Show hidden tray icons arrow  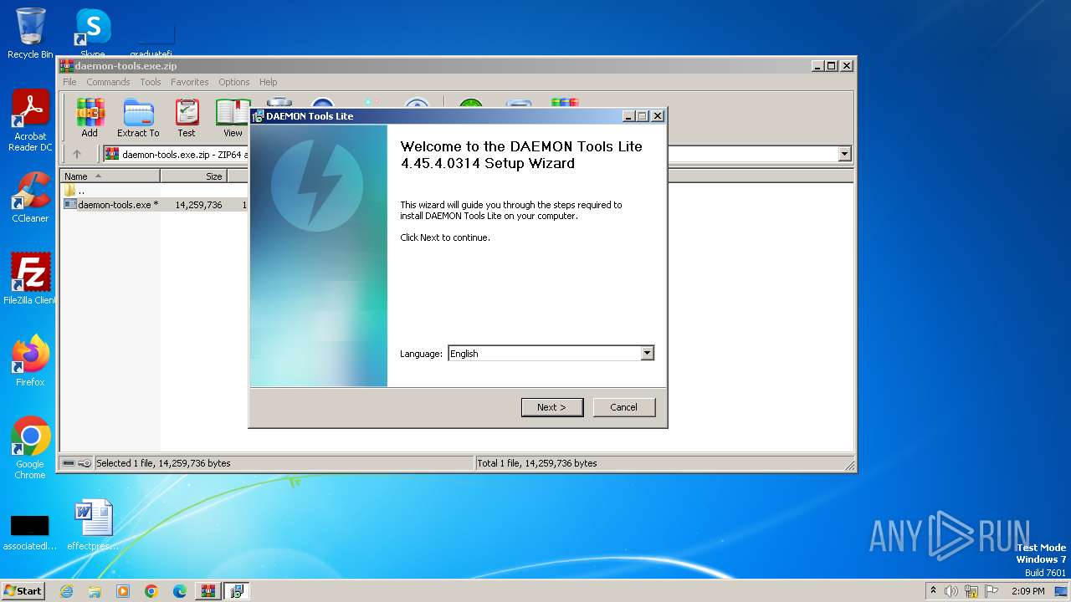(x=933, y=591)
